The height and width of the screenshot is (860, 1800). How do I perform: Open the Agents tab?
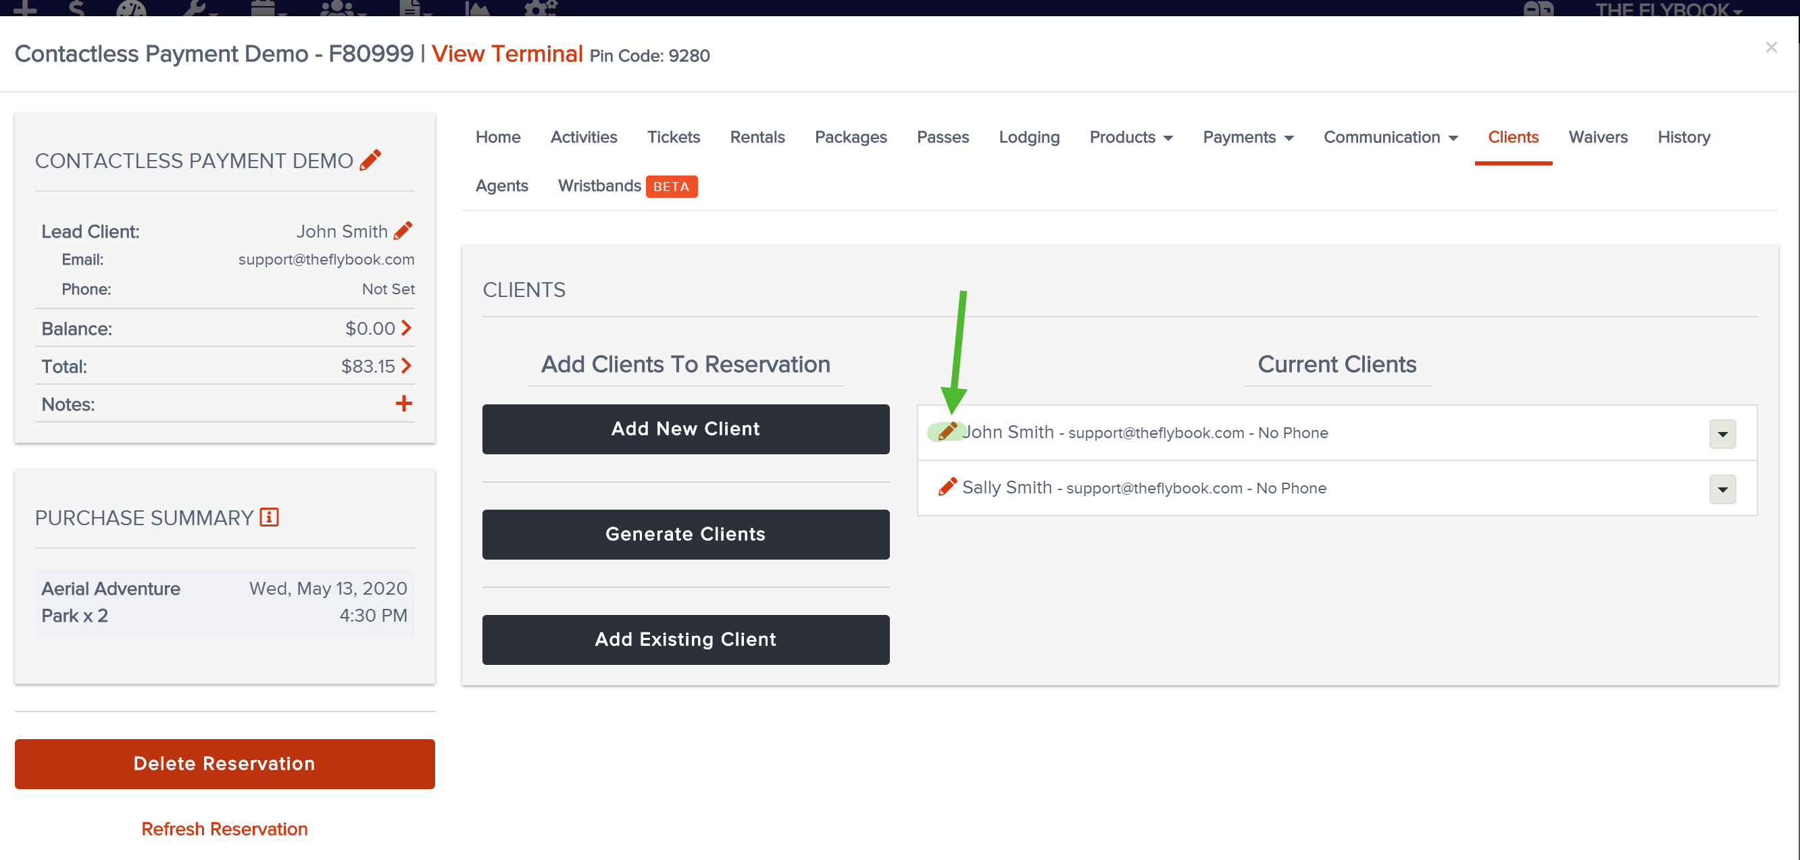pos(502,186)
